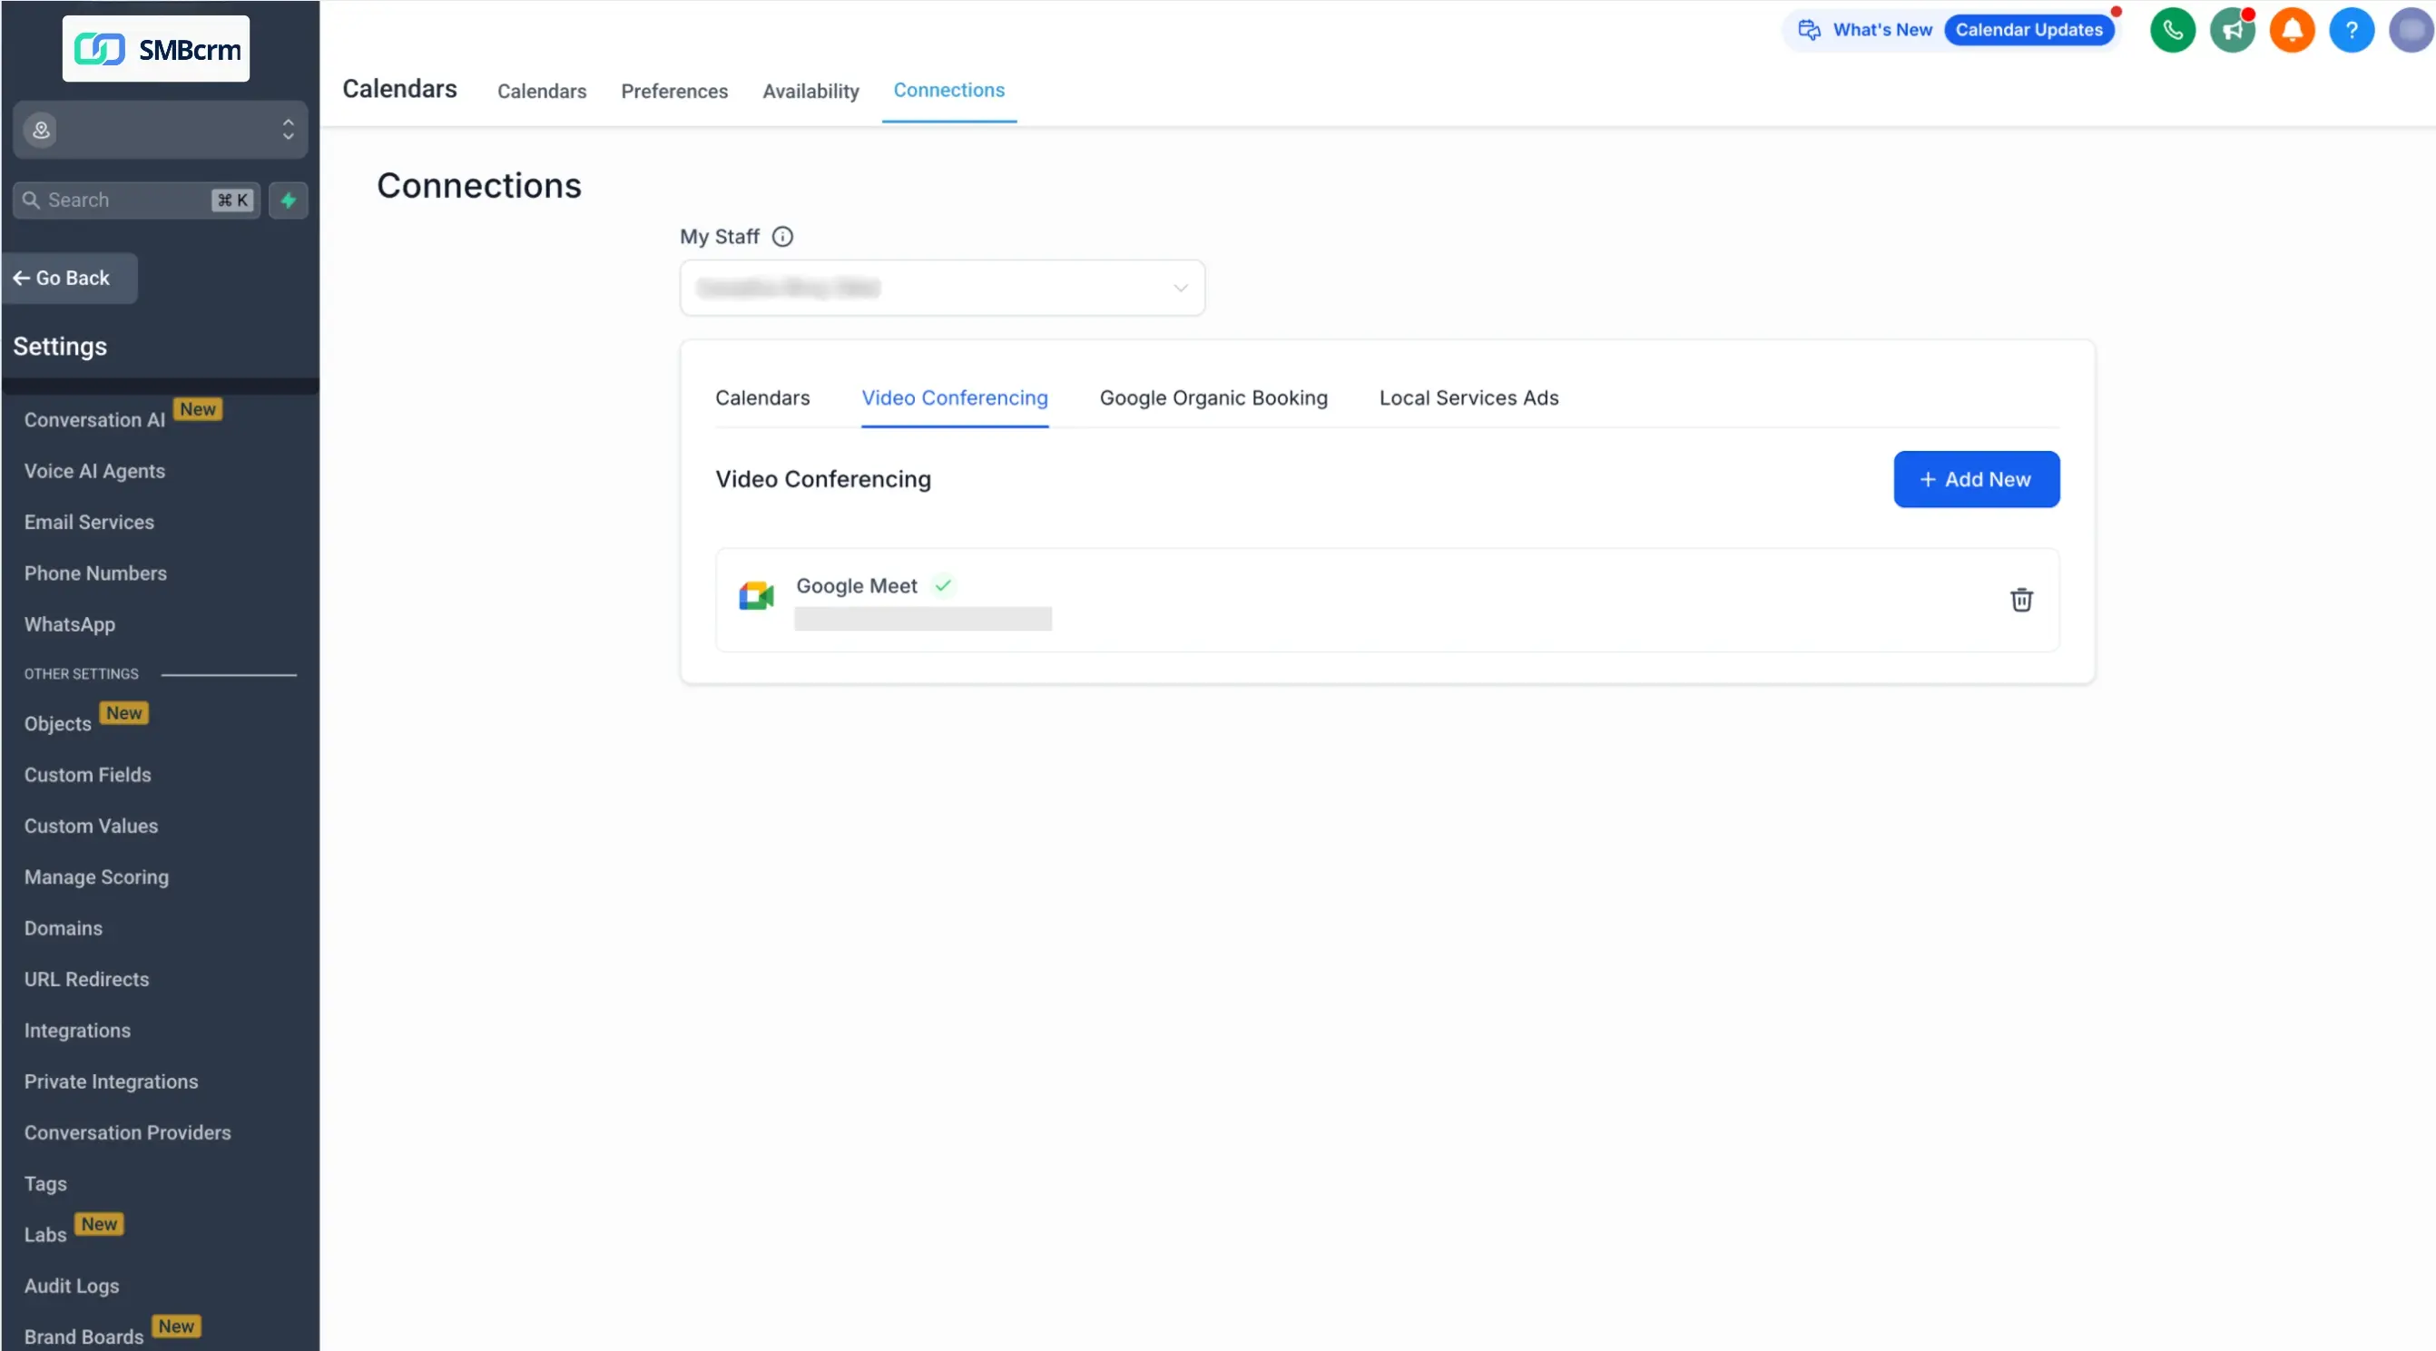Click the location pin account icon
This screenshot has height=1351, width=2436.
pyautogui.click(x=41, y=130)
